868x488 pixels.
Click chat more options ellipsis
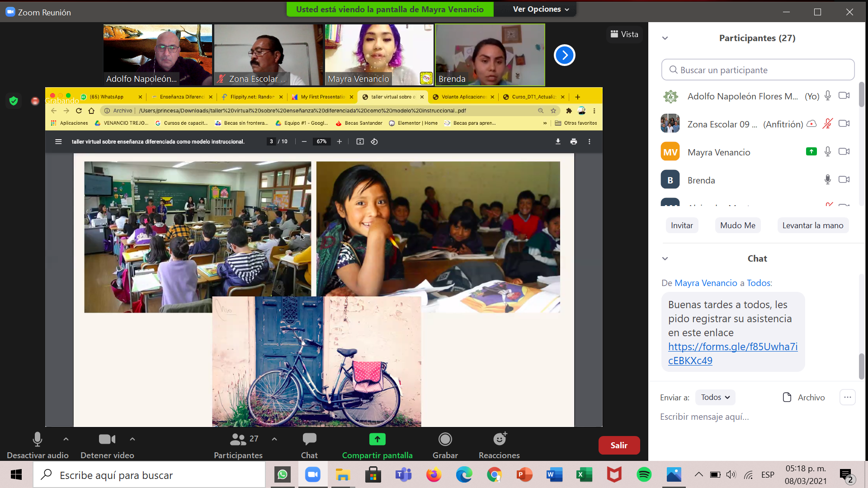pyautogui.click(x=847, y=397)
